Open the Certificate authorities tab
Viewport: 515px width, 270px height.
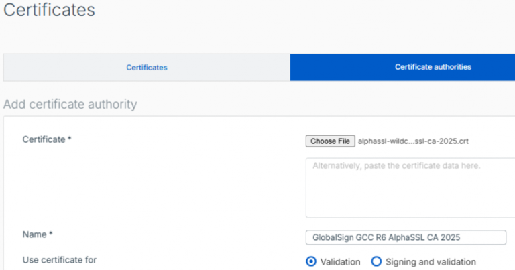click(433, 67)
